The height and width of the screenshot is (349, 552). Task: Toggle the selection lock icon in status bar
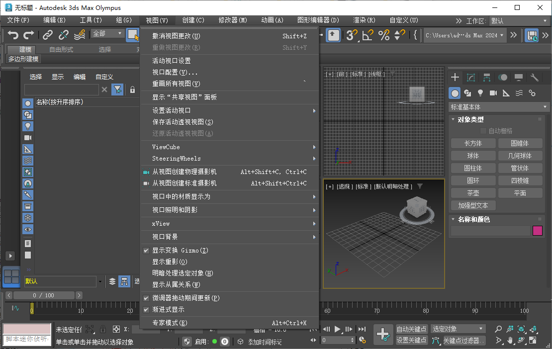point(103,329)
